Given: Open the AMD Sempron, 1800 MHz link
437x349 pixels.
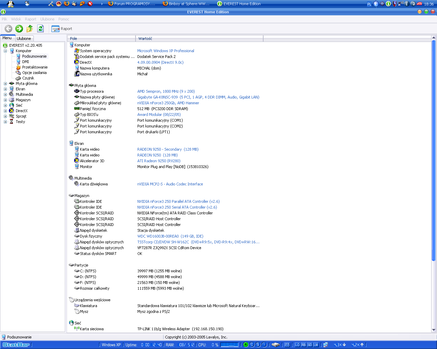Looking at the screenshot, I should click(166, 91).
